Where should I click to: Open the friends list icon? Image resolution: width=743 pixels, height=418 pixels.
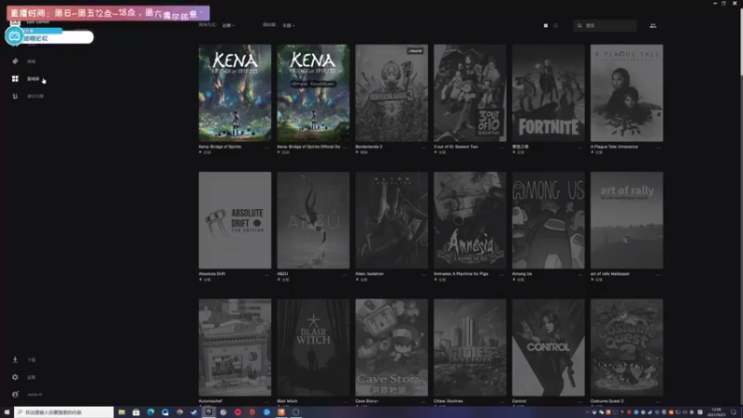[653, 26]
